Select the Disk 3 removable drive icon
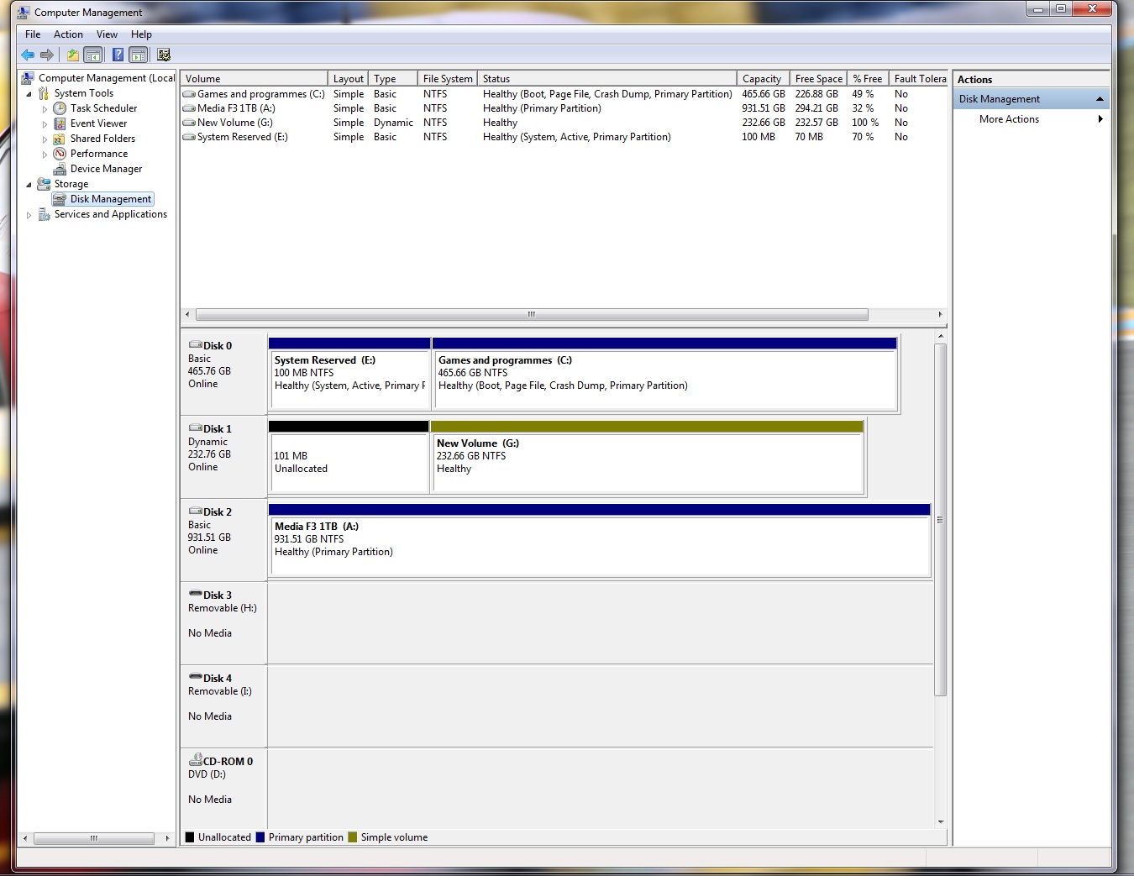The image size is (1134, 876). click(x=195, y=594)
